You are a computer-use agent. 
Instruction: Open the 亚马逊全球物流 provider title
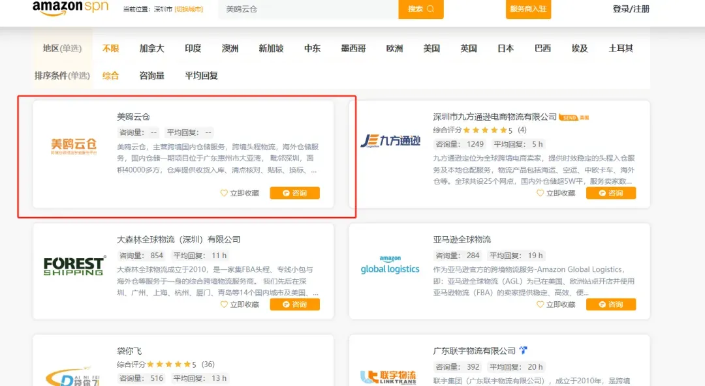coord(462,239)
